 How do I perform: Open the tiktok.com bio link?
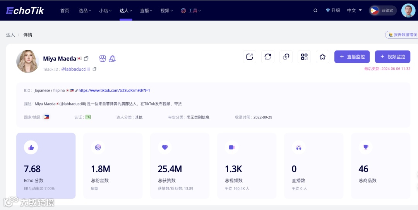114,90
